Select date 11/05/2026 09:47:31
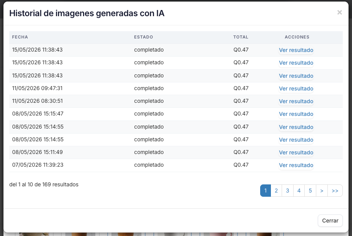 pyautogui.click(x=37, y=88)
